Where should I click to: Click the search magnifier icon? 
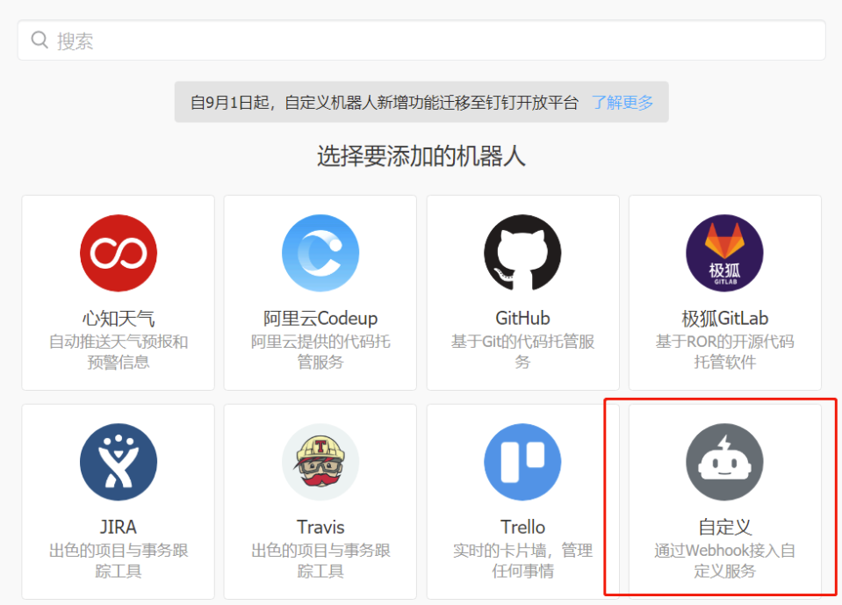40,40
